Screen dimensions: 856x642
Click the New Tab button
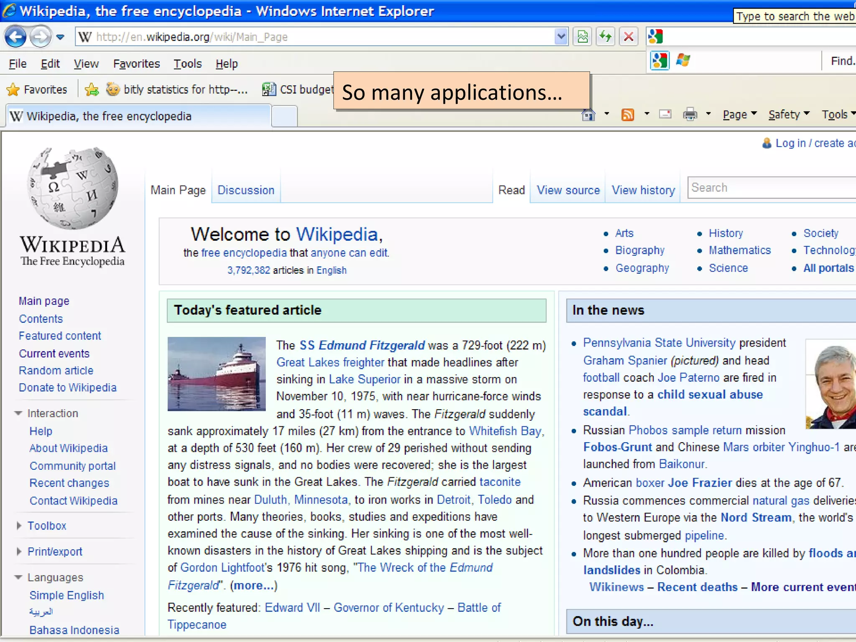tap(285, 116)
